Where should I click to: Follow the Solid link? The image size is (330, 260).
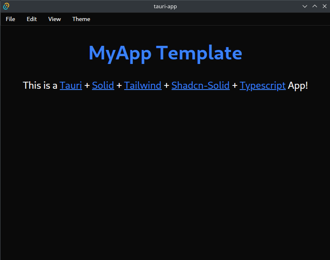point(103,85)
